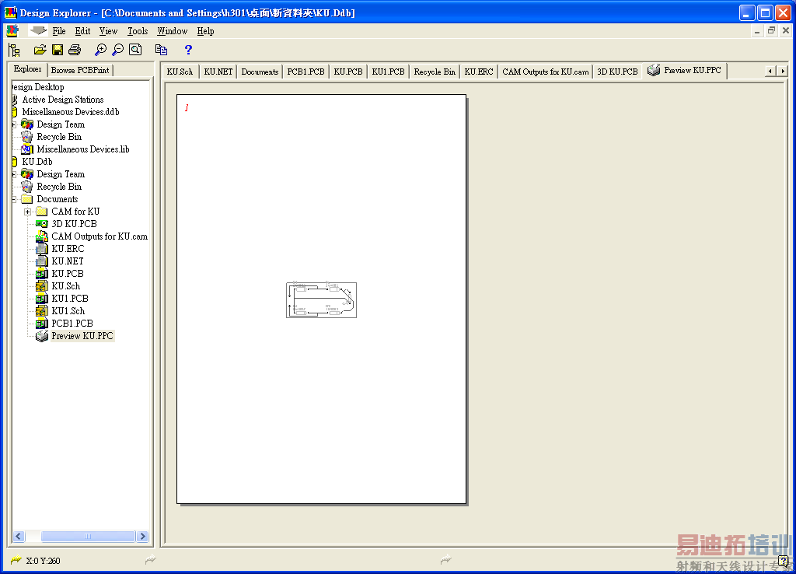Screen dimensions: 796x574
Task: Click the Design Team icon under KU.Ddb
Action: click(27, 174)
